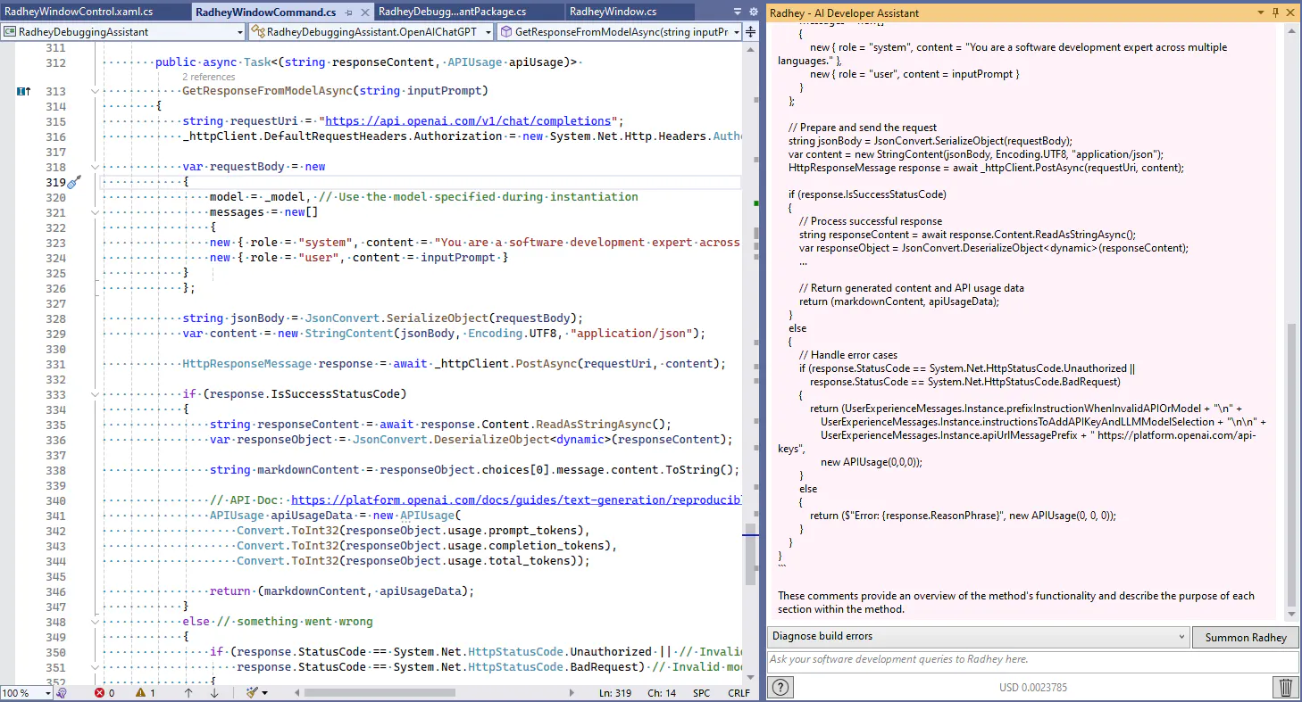The height and width of the screenshot is (702, 1302).
Task: Open the api.openai.com chat completions URL
Action: [468, 121]
